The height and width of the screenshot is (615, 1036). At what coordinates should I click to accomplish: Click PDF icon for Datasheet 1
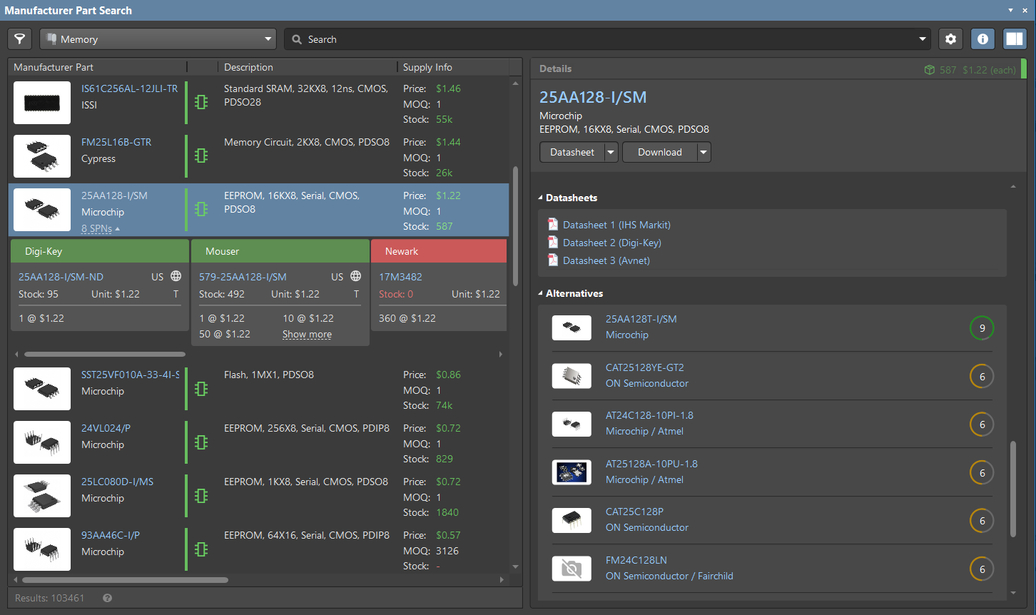[x=553, y=224]
